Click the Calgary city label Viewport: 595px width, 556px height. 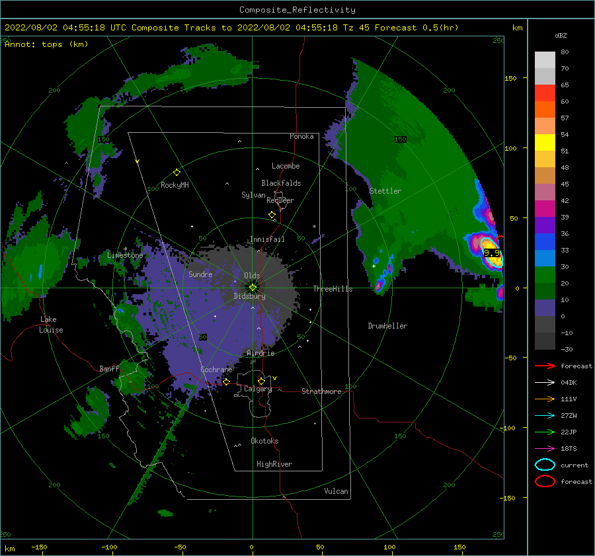pos(258,389)
